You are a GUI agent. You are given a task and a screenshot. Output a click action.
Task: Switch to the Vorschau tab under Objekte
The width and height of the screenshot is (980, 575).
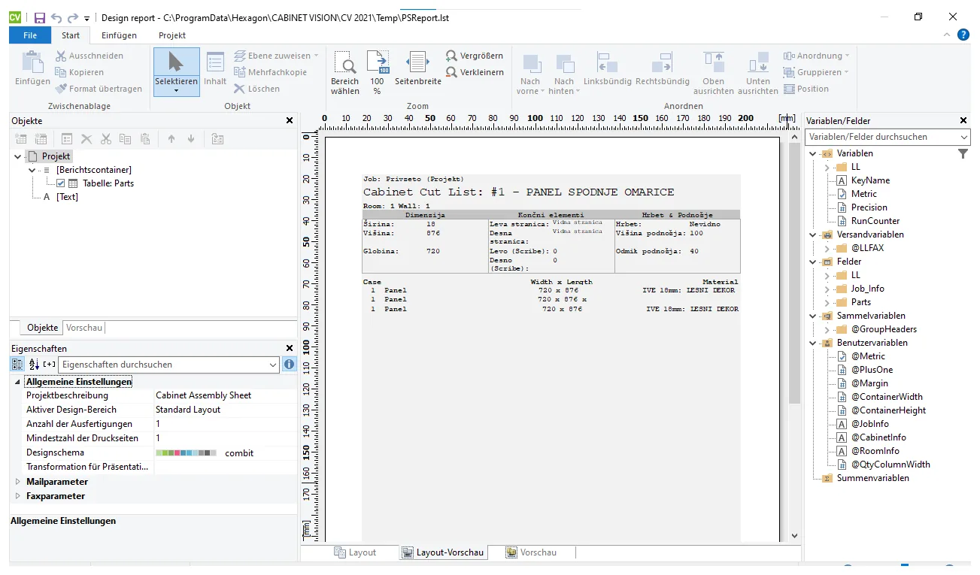pos(84,328)
